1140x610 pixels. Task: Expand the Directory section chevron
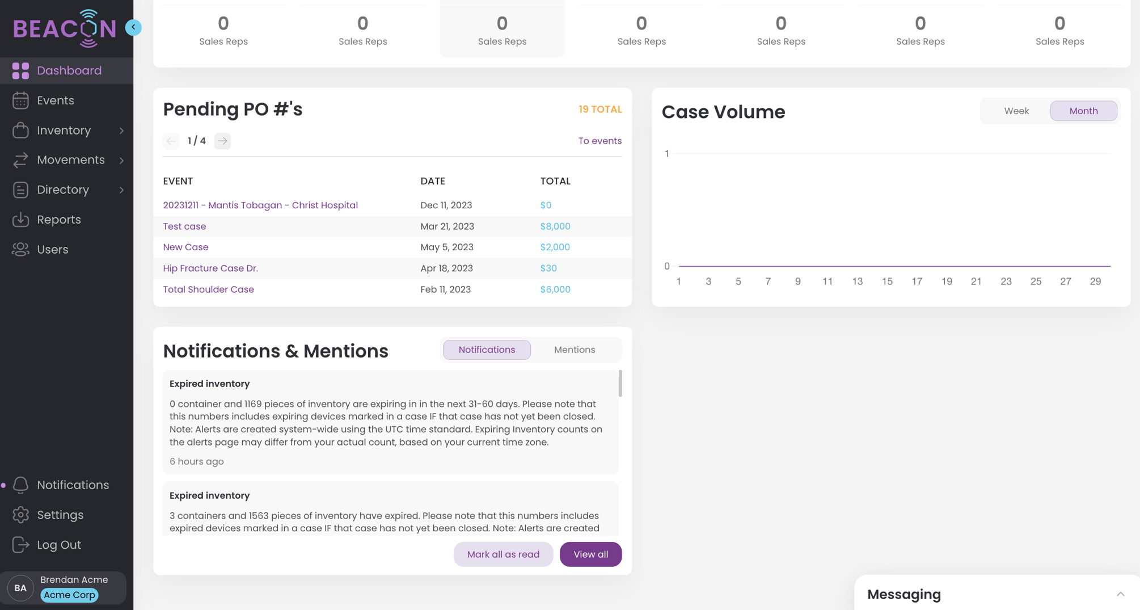[122, 190]
